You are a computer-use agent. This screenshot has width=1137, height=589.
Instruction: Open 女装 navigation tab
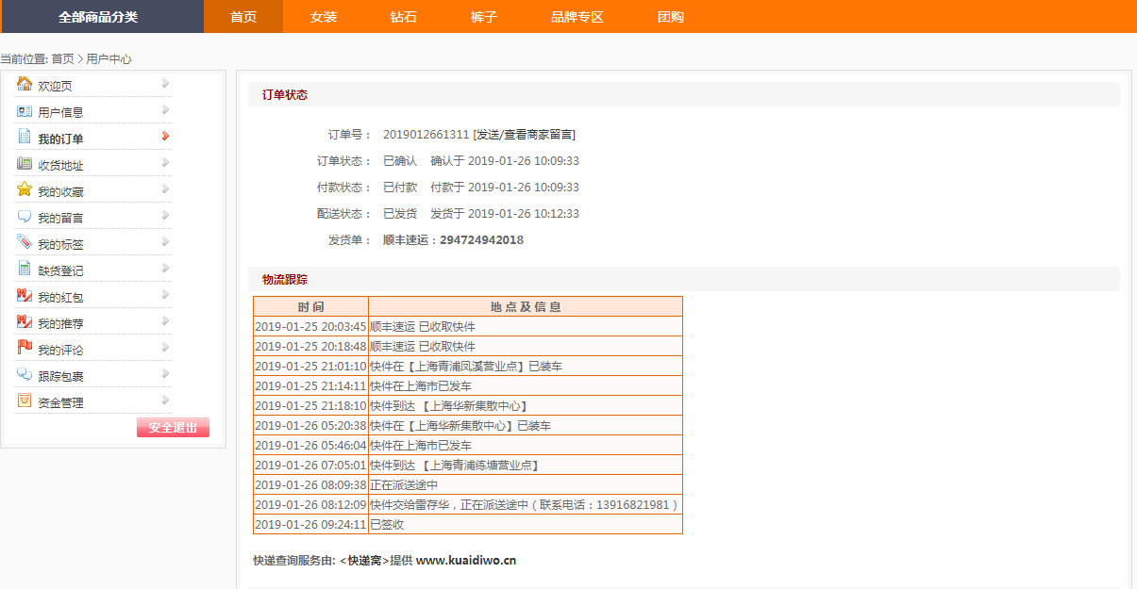tap(324, 17)
